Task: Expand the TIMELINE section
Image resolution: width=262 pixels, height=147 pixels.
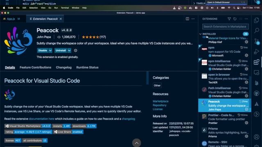Action: tap(199, 3)
